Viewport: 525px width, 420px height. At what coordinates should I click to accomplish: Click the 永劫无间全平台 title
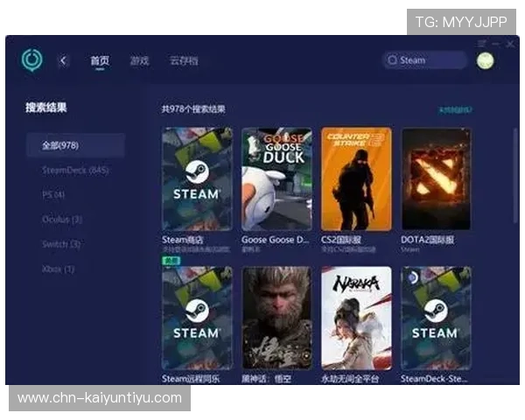pyautogui.click(x=350, y=379)
